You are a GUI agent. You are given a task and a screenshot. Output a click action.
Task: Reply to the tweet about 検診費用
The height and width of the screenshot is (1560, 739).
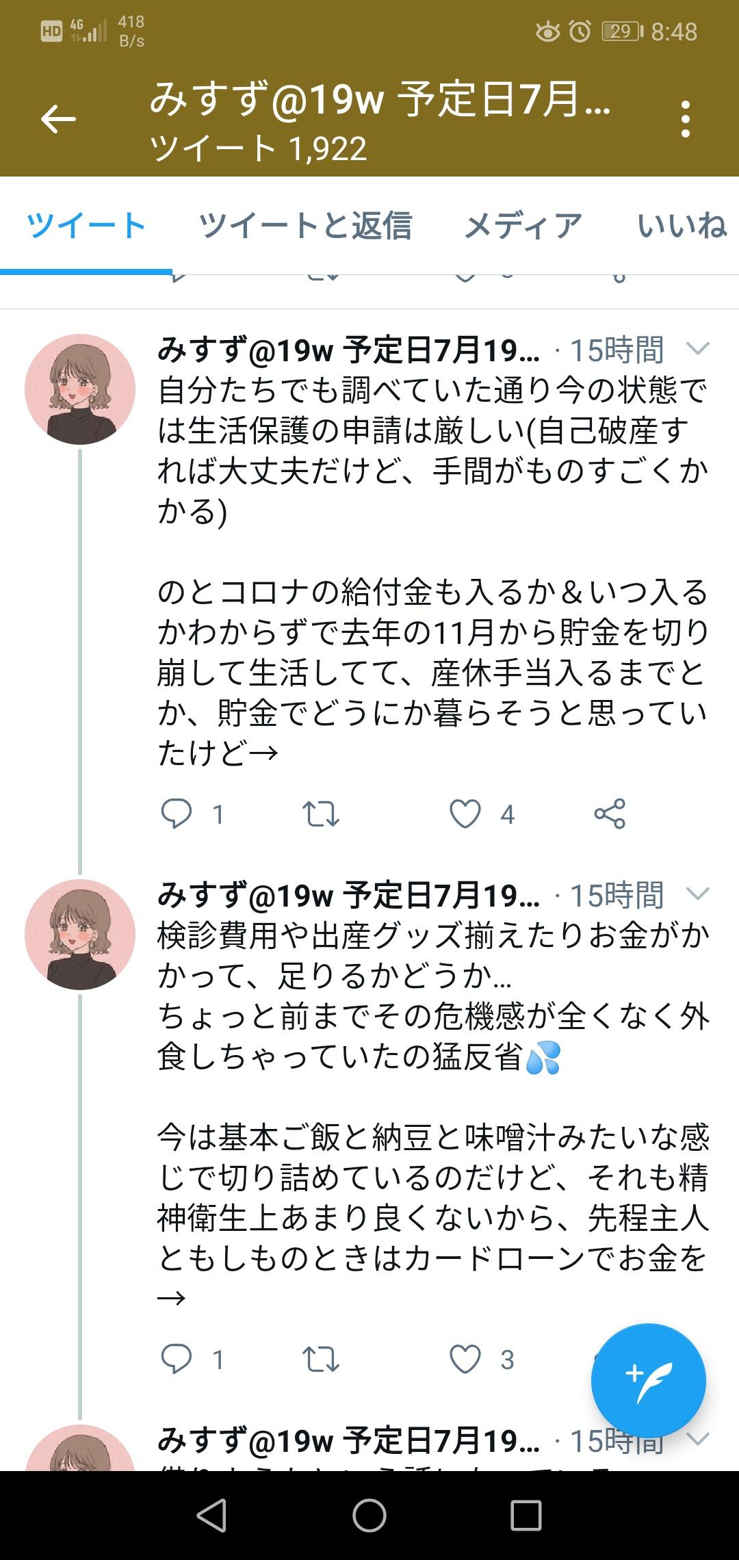tap(177, 1359)
